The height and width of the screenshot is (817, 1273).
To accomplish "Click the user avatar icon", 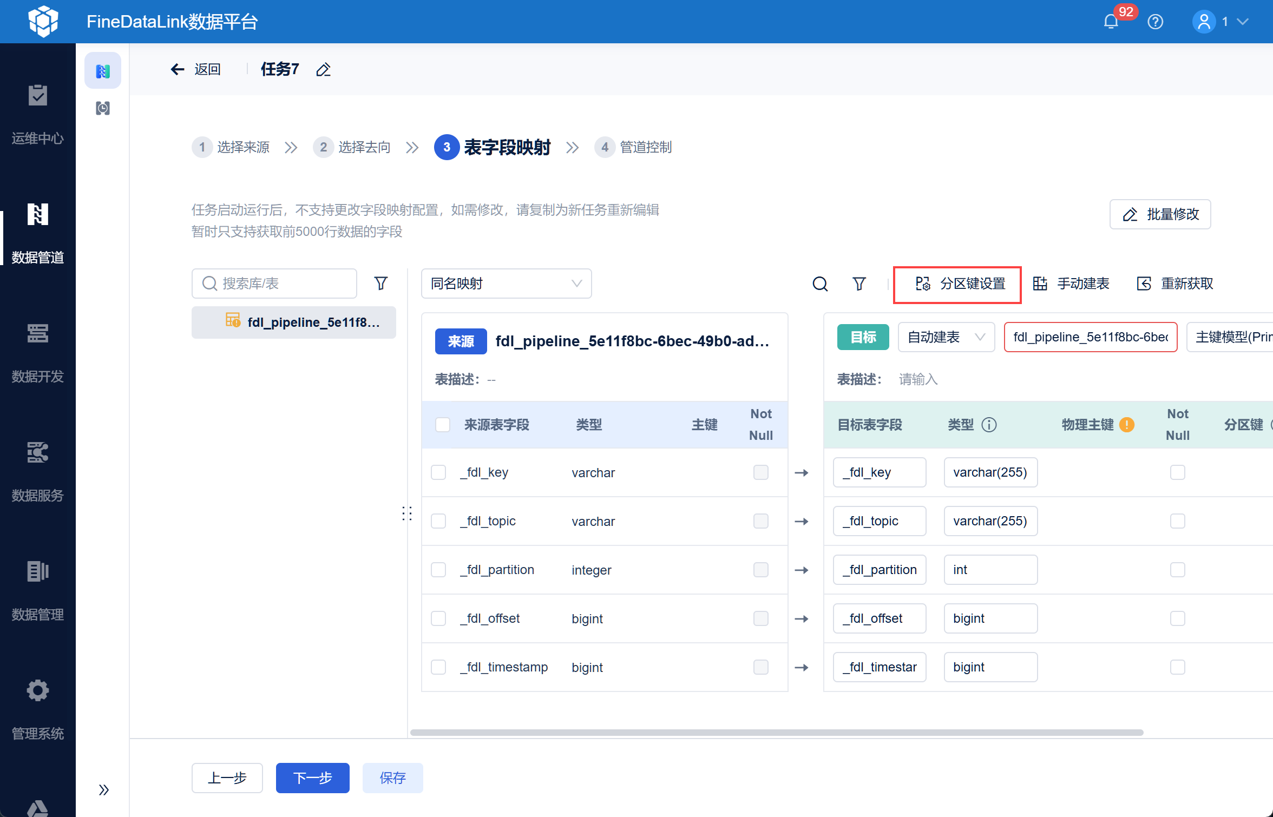I will [1204, 22].
